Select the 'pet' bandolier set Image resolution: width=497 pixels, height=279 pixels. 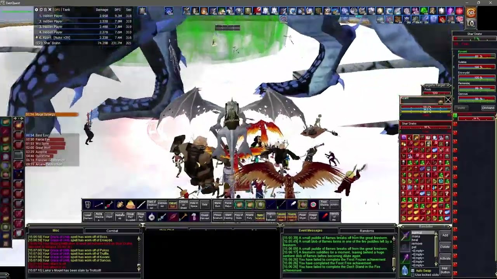click(x=423, y=247)
